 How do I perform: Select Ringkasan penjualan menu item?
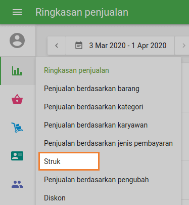coord(76,70)
